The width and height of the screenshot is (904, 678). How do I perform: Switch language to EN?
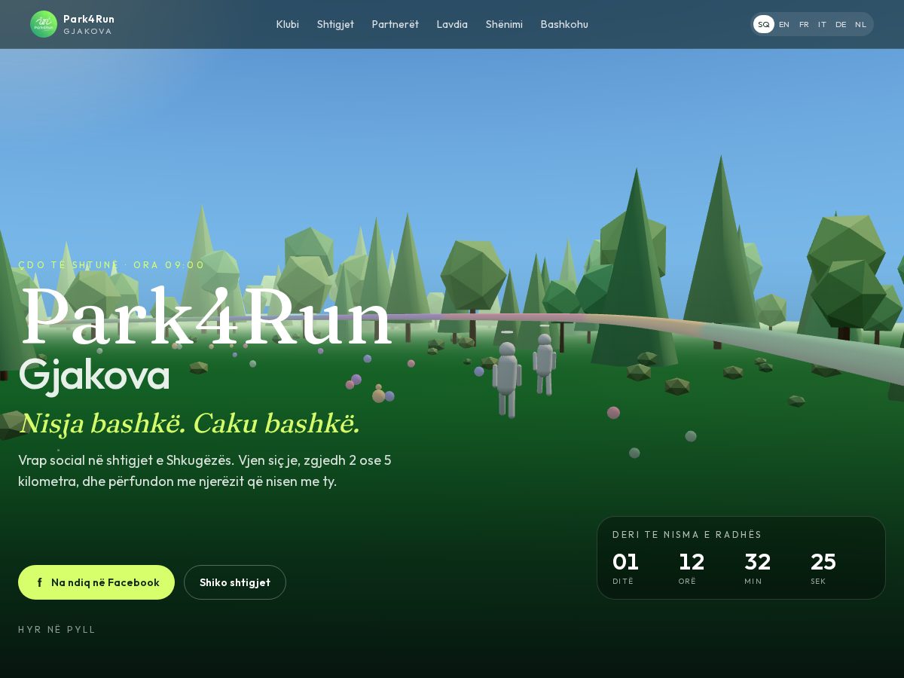784,24
